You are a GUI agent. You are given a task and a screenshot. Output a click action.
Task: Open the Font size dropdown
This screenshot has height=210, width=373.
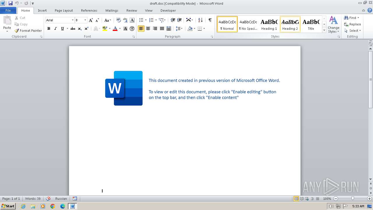[x=85, y=20]
